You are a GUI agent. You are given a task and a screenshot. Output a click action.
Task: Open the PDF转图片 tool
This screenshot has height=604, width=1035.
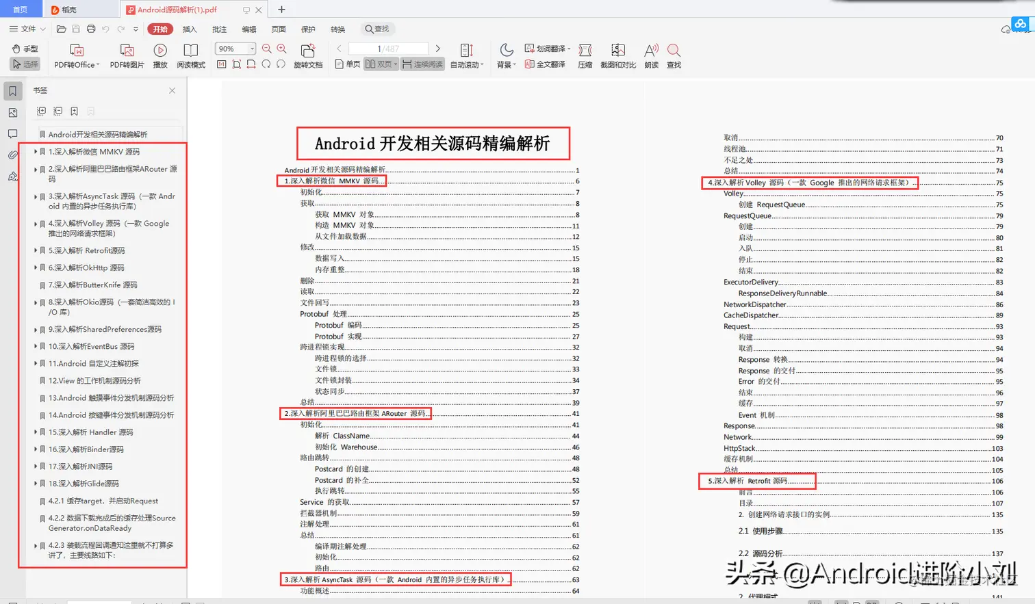(127, 55)
